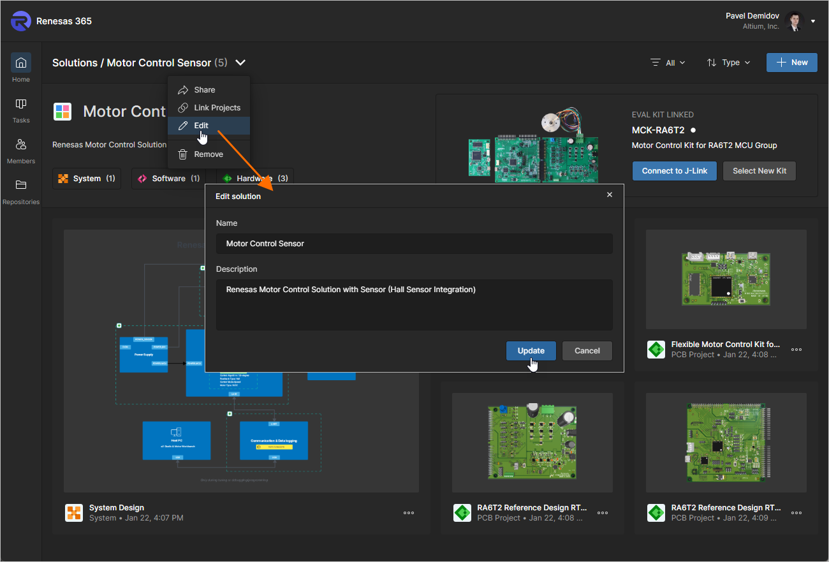Open the System Design diagram thumbnail

point(241,361)
